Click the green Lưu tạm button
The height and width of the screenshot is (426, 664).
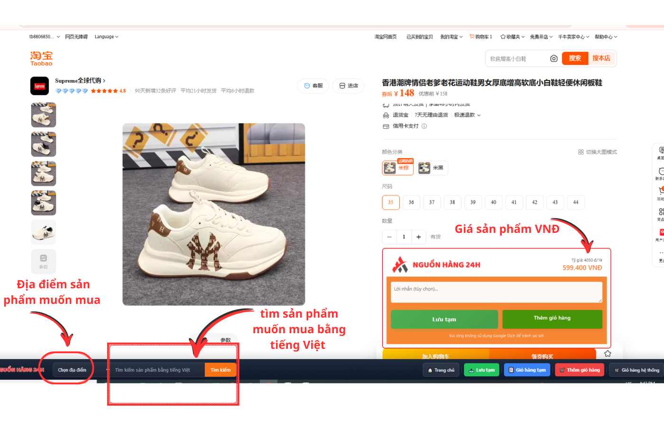tap(444, 319)
